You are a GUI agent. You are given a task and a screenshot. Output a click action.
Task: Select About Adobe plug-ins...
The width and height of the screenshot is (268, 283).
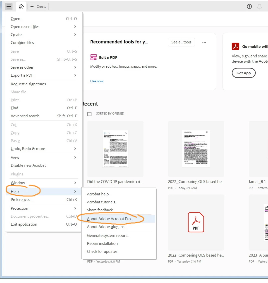(119, 227)
